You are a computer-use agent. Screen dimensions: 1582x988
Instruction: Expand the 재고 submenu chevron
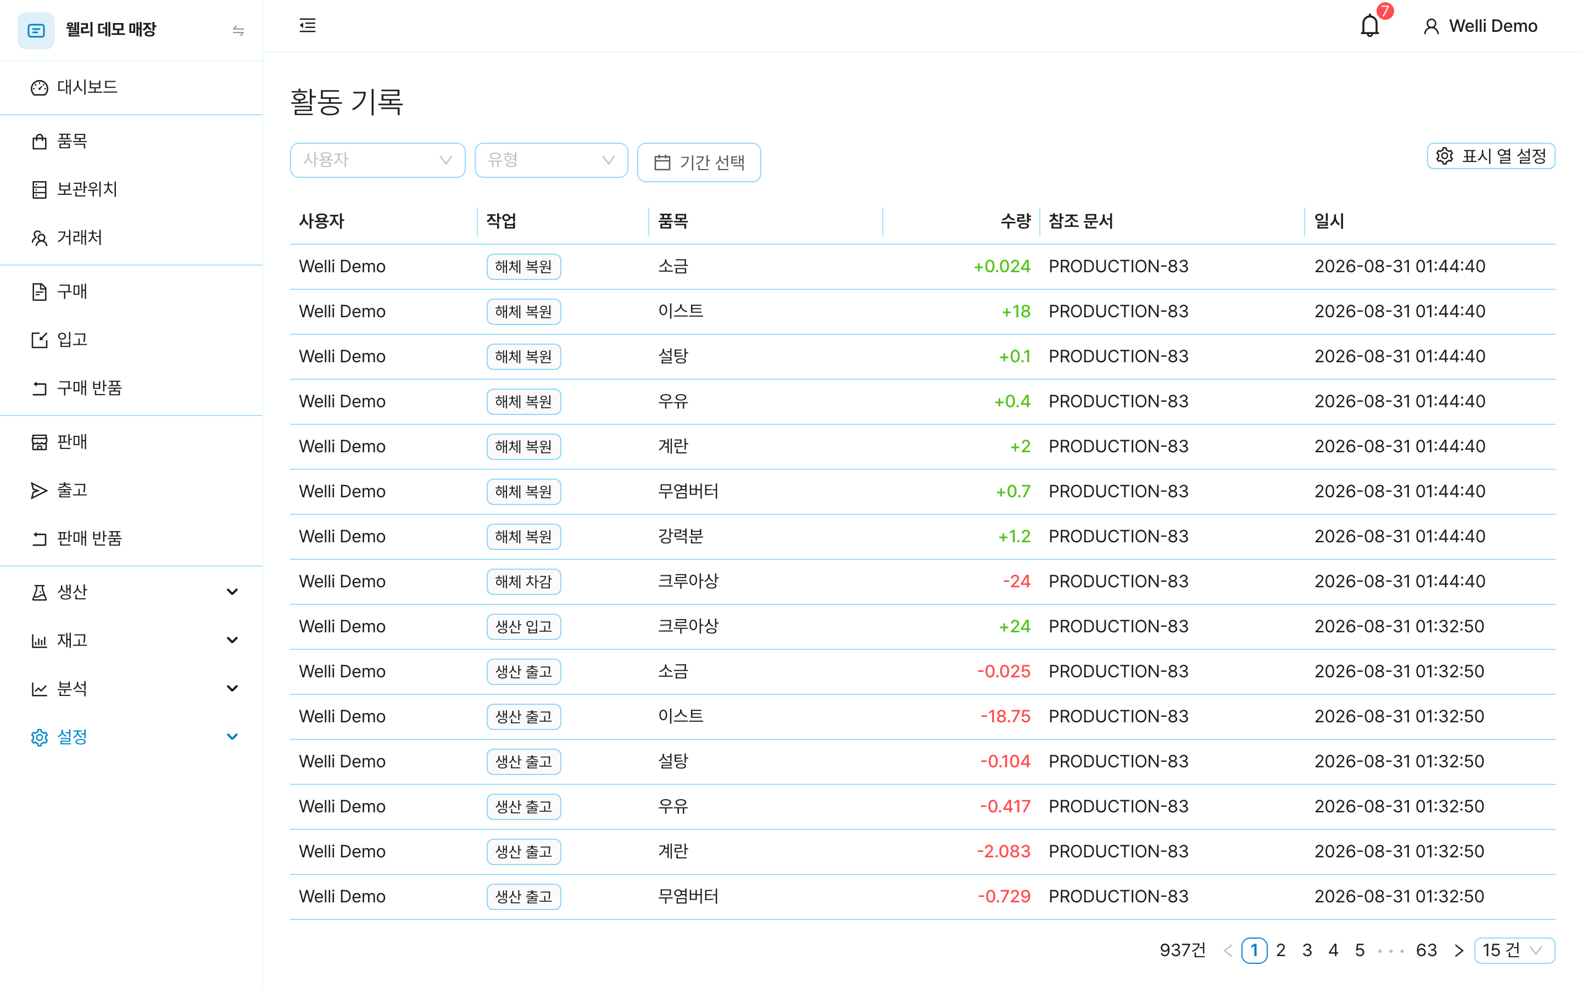(232, 641)
